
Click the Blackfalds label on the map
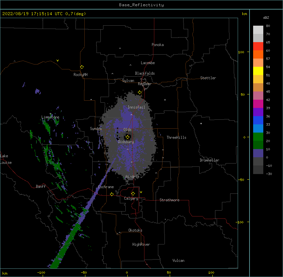[x=145, y=73]
